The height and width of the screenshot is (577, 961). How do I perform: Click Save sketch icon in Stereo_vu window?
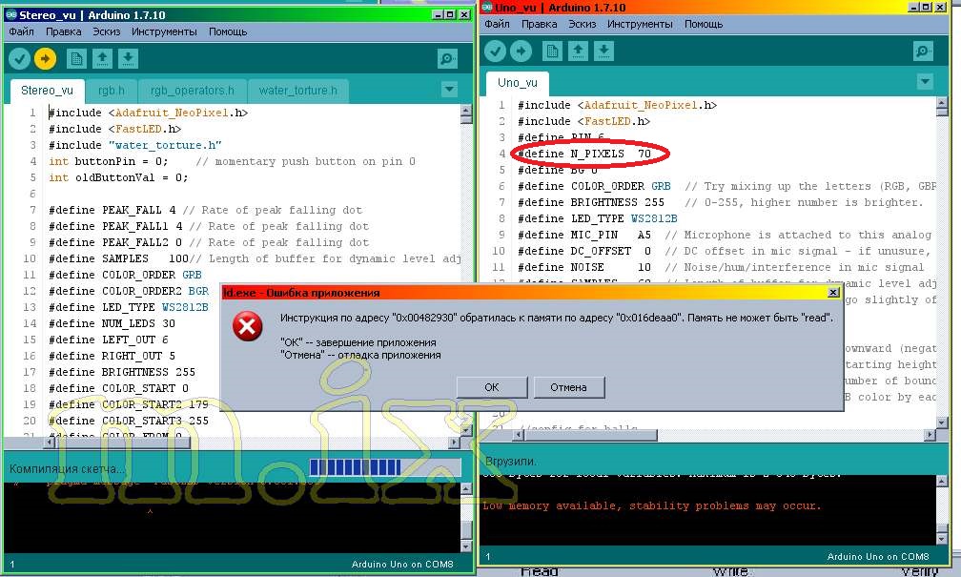127,59
